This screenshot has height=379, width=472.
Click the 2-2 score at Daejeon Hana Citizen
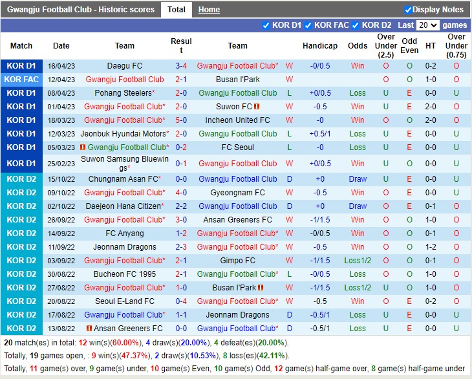pyautogui.click(x=181, y=206)
